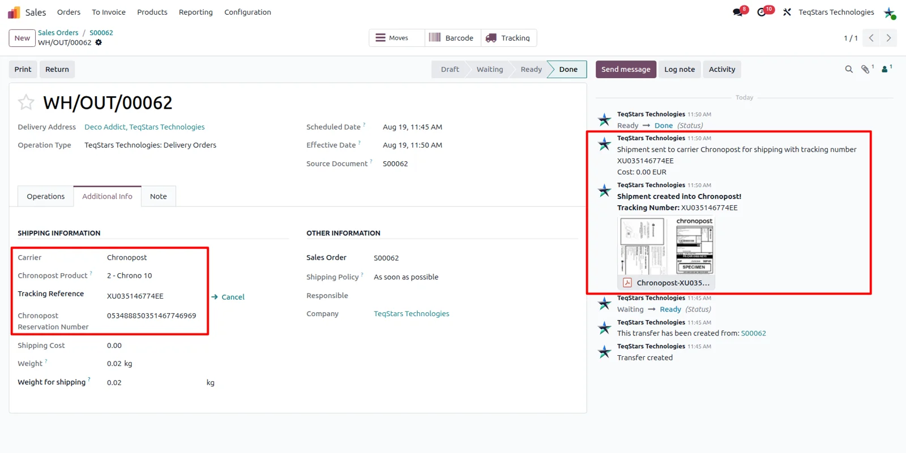Image resolution: width=906 pixels, height=453 pixels.
Task: Open the conversations chat icon with badge
Action: (738, 12)
